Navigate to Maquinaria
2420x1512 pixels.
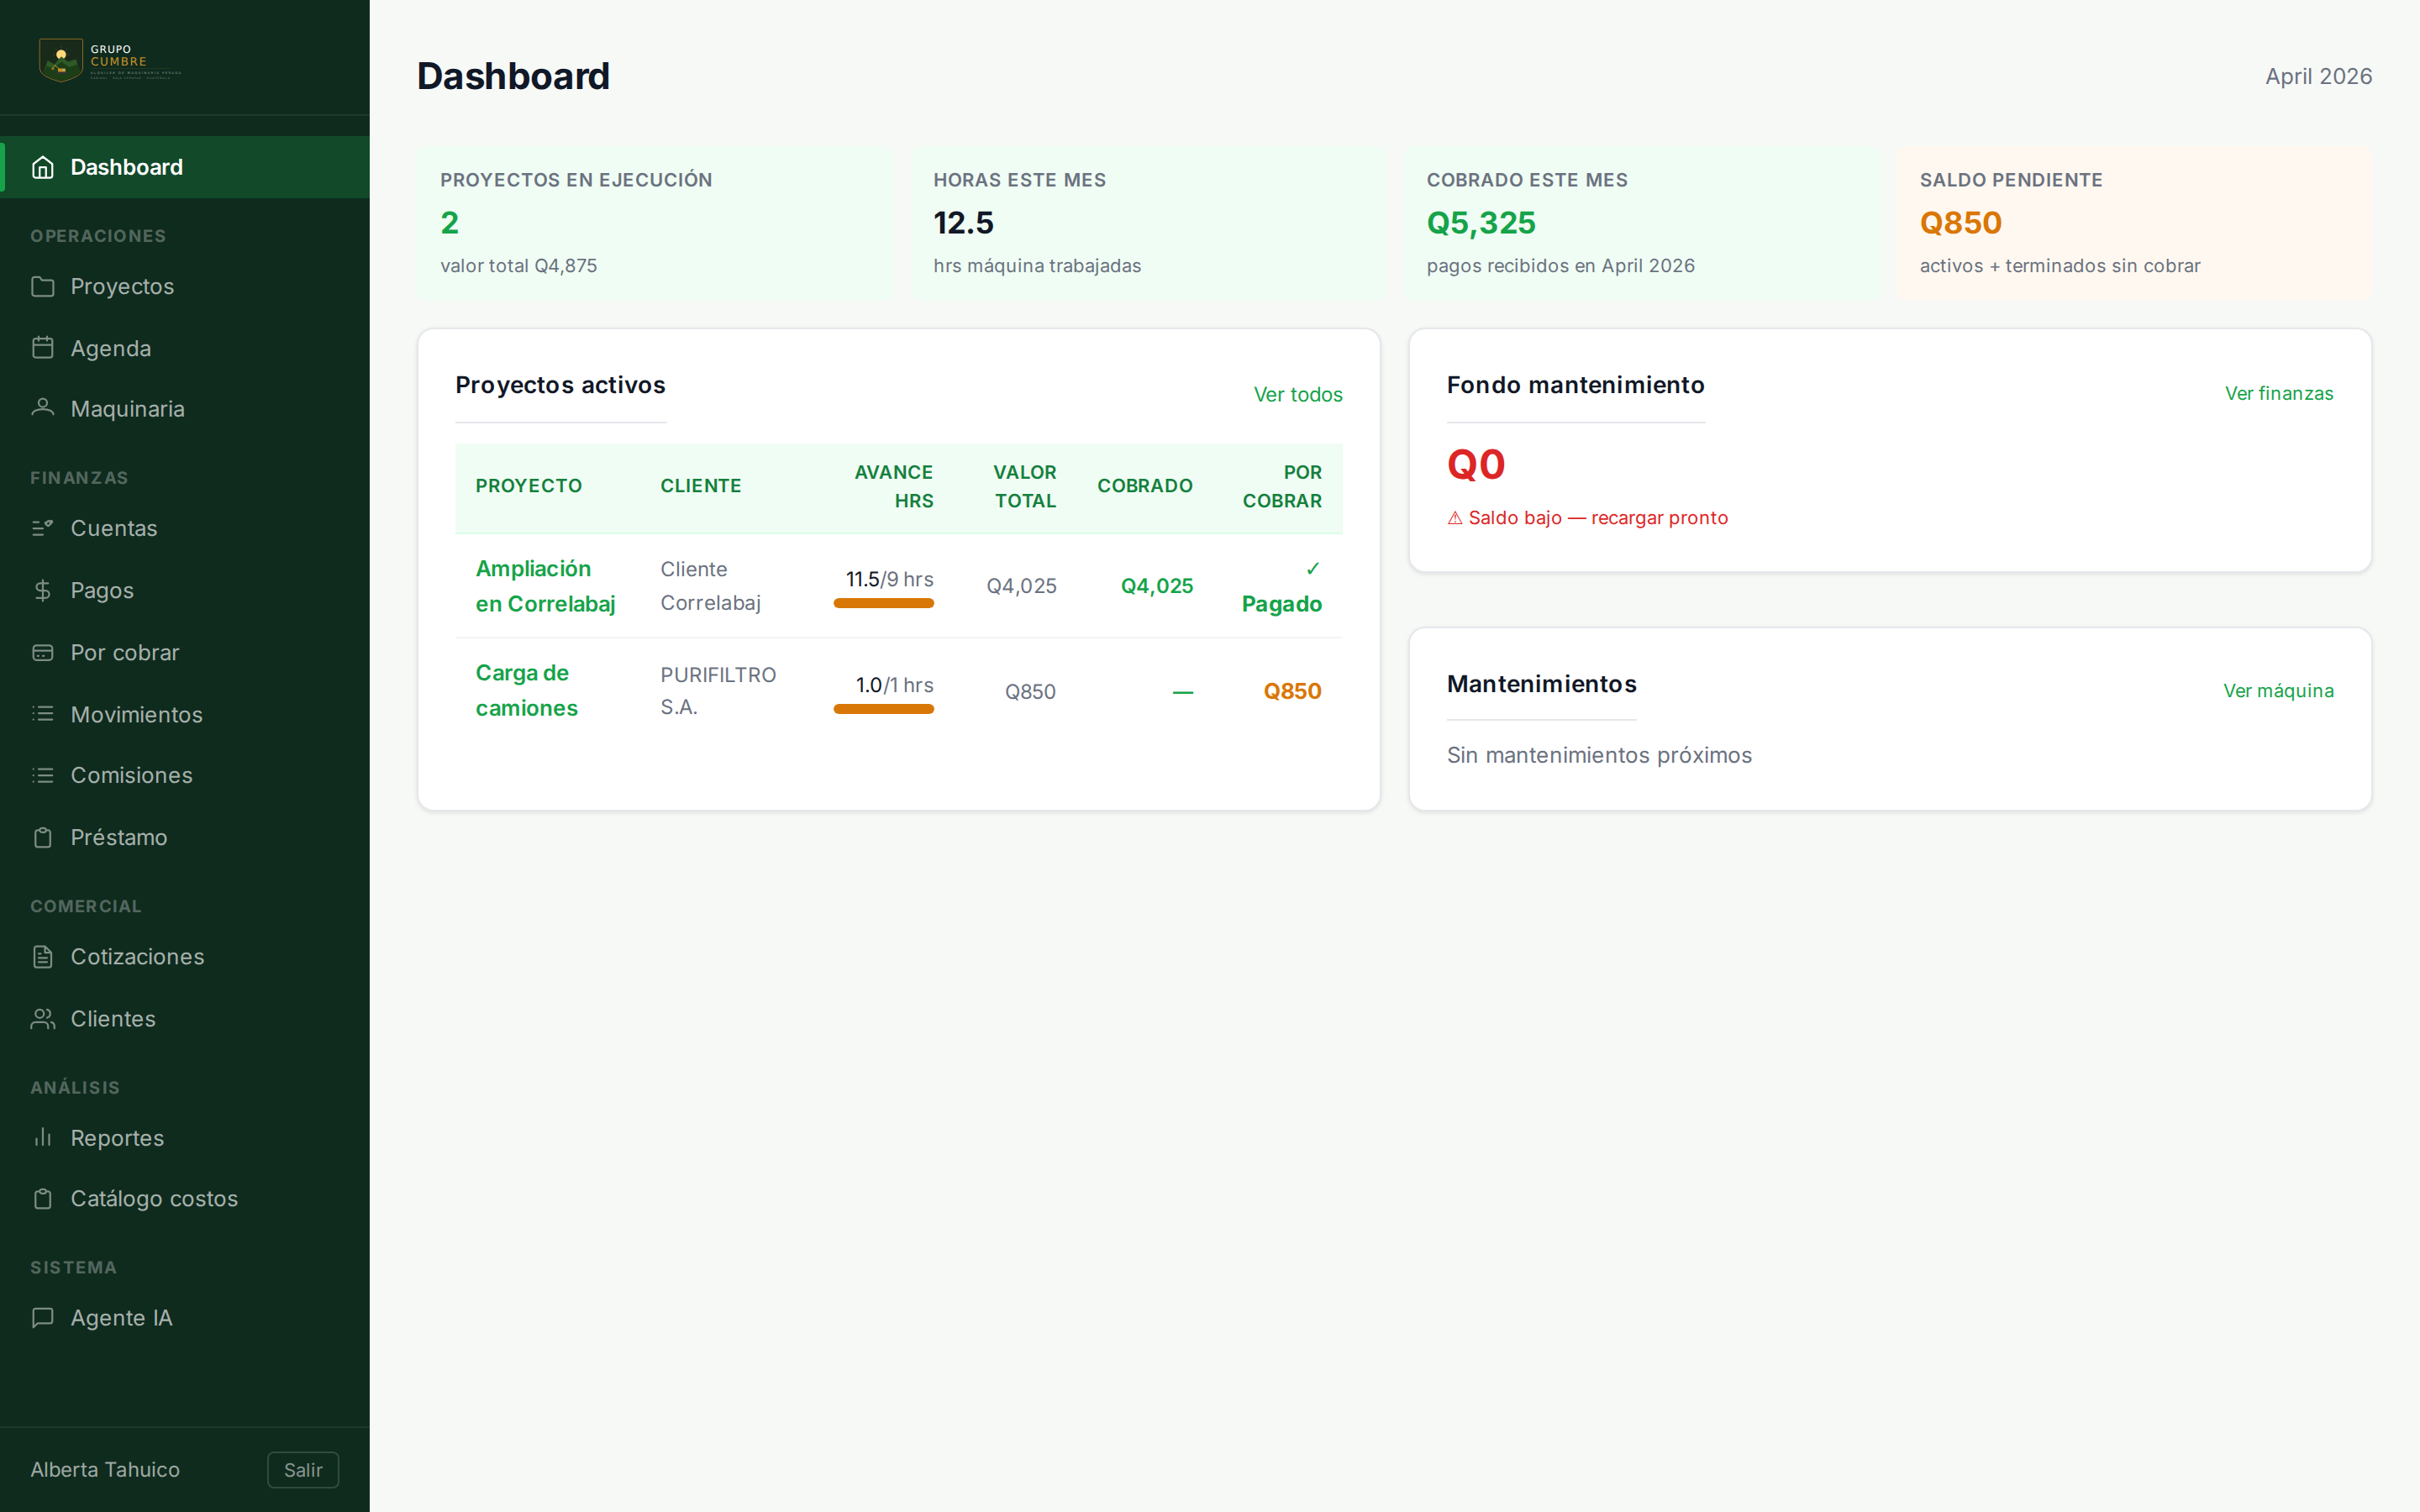pyautogui.click(x=185, y=409)
